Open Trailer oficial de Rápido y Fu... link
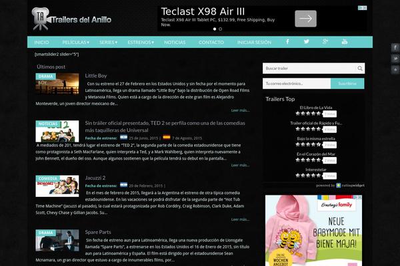Image resolution: width=400 pixels, height=266 pixels. point(316,123)
